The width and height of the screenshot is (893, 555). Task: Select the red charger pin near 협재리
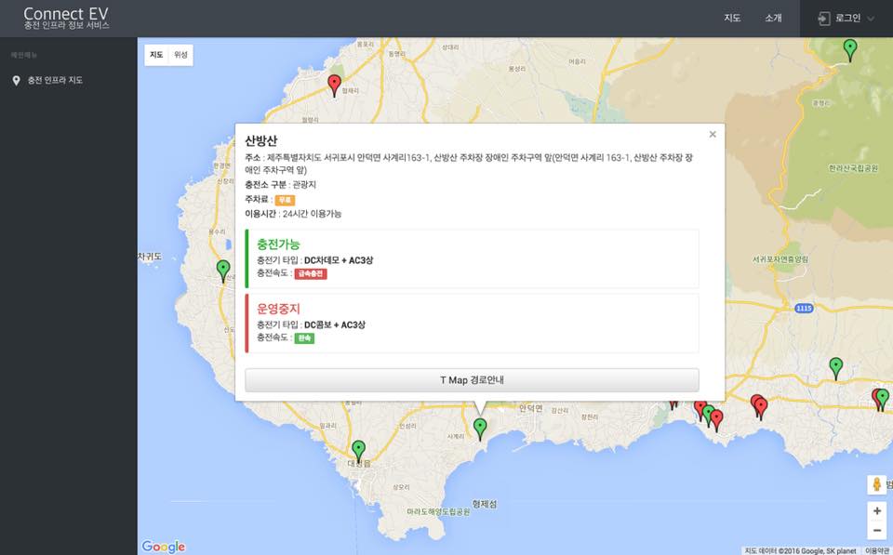[334, 86]
